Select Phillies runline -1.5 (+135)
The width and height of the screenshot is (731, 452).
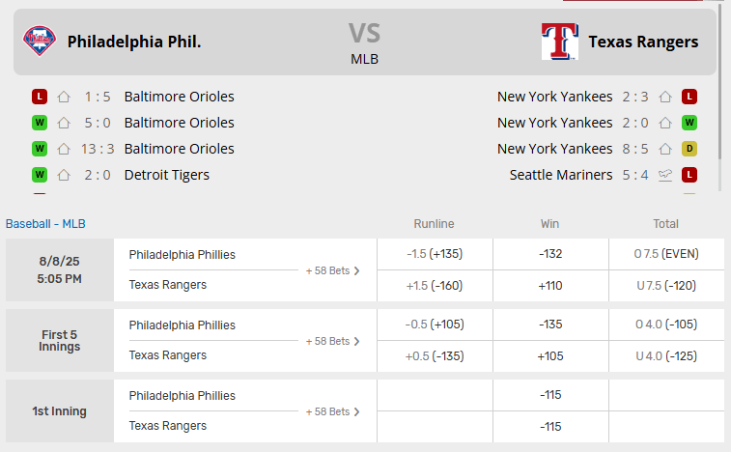435,255
